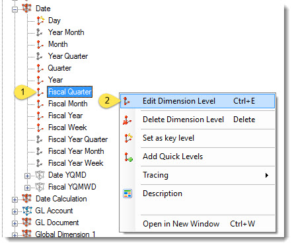Click the Date YQMD hierarchy icon

click(40, 175)
